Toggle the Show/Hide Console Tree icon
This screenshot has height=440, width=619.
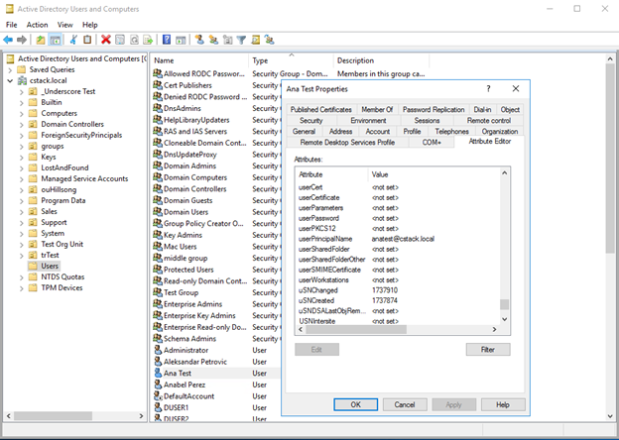pyautogui.click(x=55, y=40)
